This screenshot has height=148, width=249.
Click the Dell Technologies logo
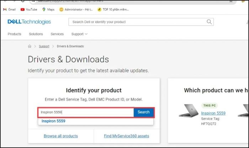click(29, 22)
